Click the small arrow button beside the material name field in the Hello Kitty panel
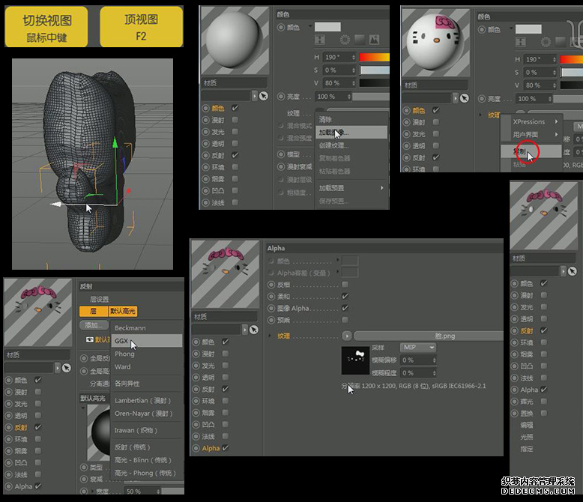The image size is (583, 502). tap(456, 98)
